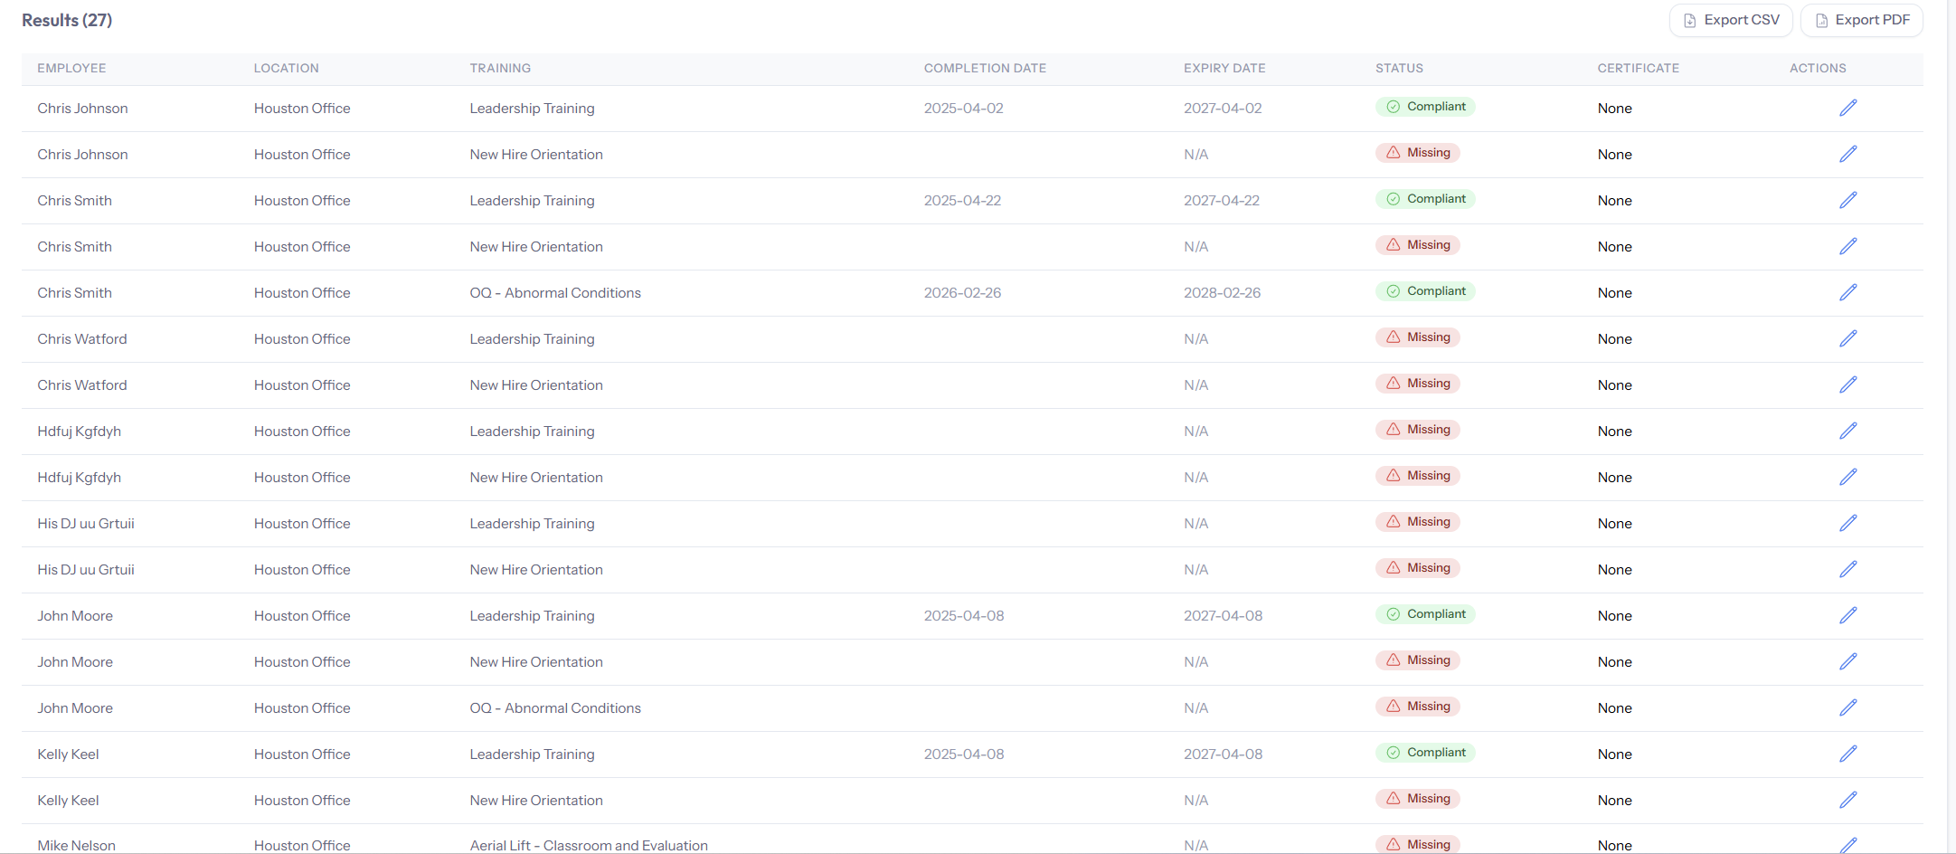Click the Results (27) heading
Viewport: 1956px width, 854px height.
(x=67, y=20)
